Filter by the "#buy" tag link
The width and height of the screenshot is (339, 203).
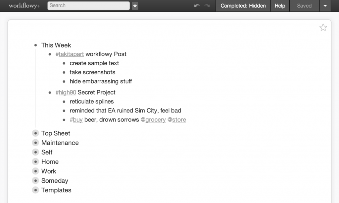tap(76, 119)
